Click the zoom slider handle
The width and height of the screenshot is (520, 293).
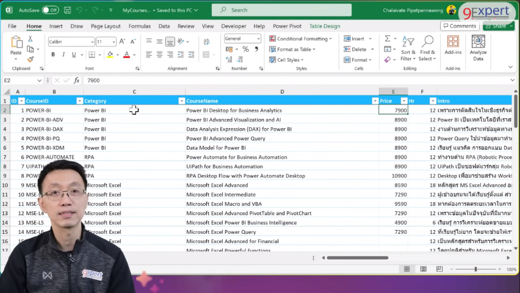click(475, 269)
